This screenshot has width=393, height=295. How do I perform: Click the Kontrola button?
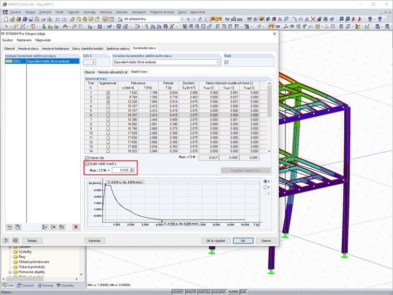click(x=94, y=241)
